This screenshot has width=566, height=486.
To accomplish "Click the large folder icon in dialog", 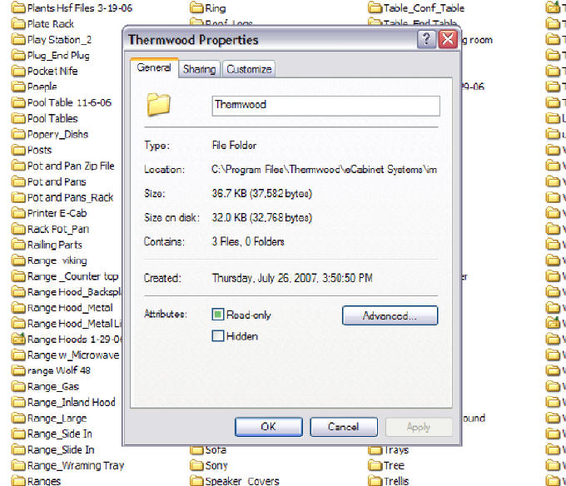I will [158, 105].
